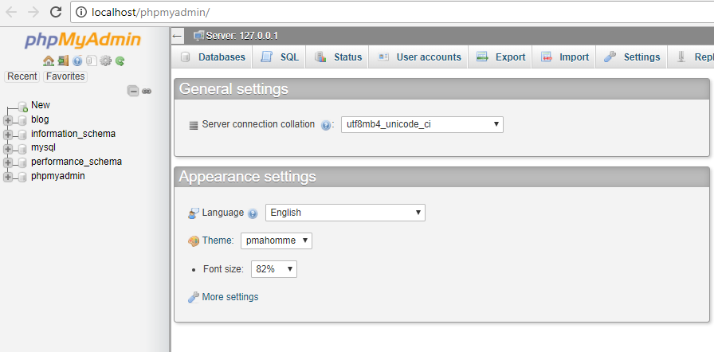This screenshot has width=714, height=352.
Task: Open the Theme dropdown showing pmahomme
Action: tap(277, 241)
